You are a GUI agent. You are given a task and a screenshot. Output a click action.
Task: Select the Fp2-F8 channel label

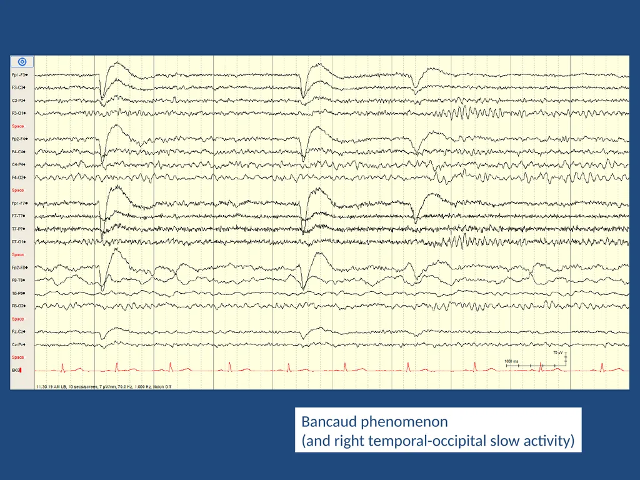coord(19,267)
